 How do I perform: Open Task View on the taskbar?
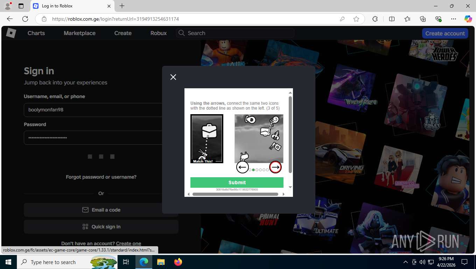click(x=126, y=262)
